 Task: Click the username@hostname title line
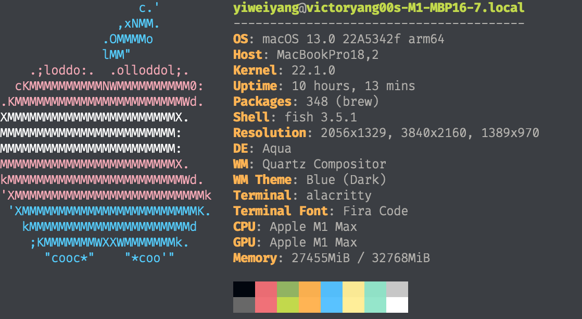click(378, 8)
